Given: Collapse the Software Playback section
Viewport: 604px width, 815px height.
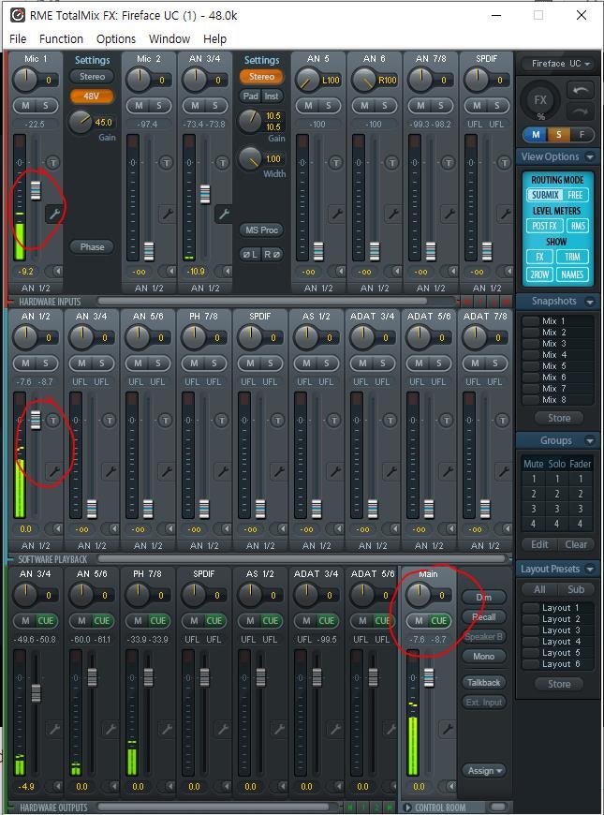Looking at the screenshot, I should [10, 559].
